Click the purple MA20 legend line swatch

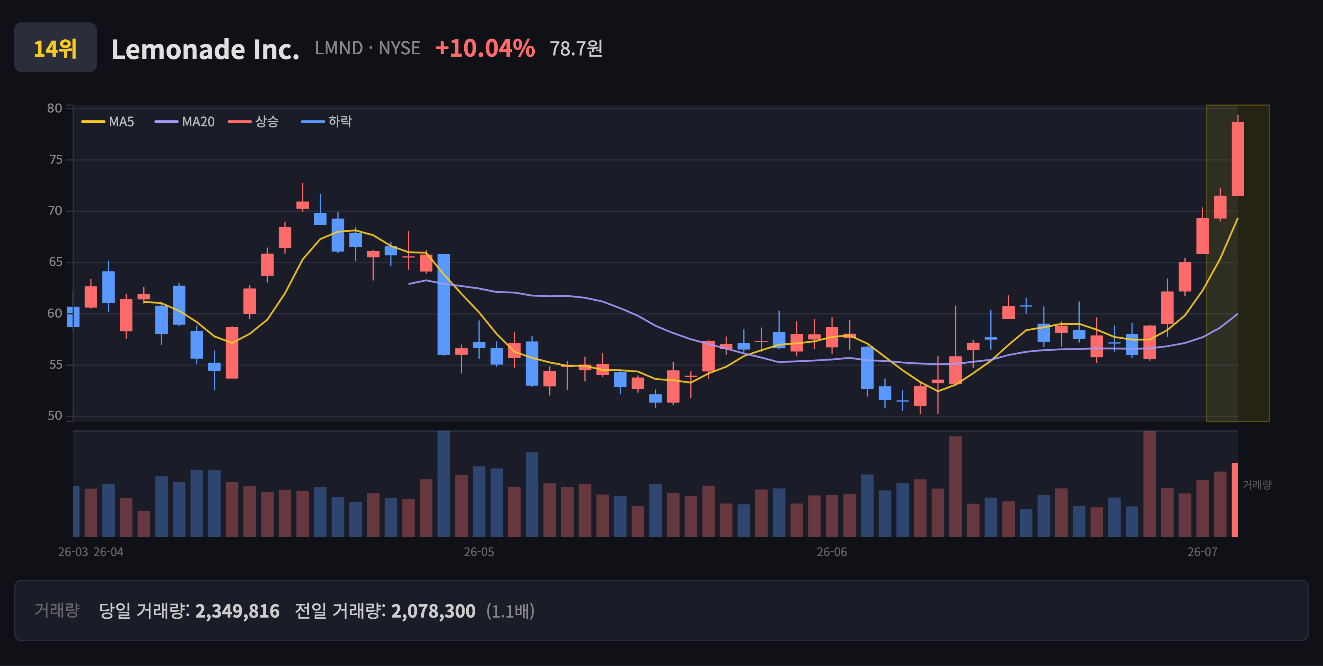(167, 122)
